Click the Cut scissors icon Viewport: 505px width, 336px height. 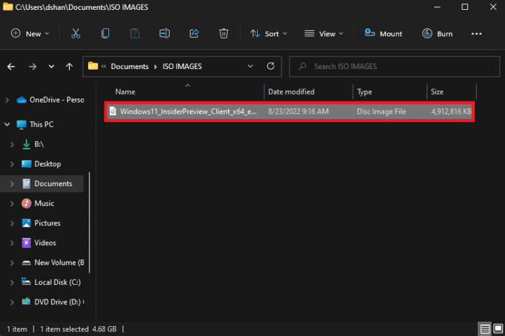coord(76,34)
